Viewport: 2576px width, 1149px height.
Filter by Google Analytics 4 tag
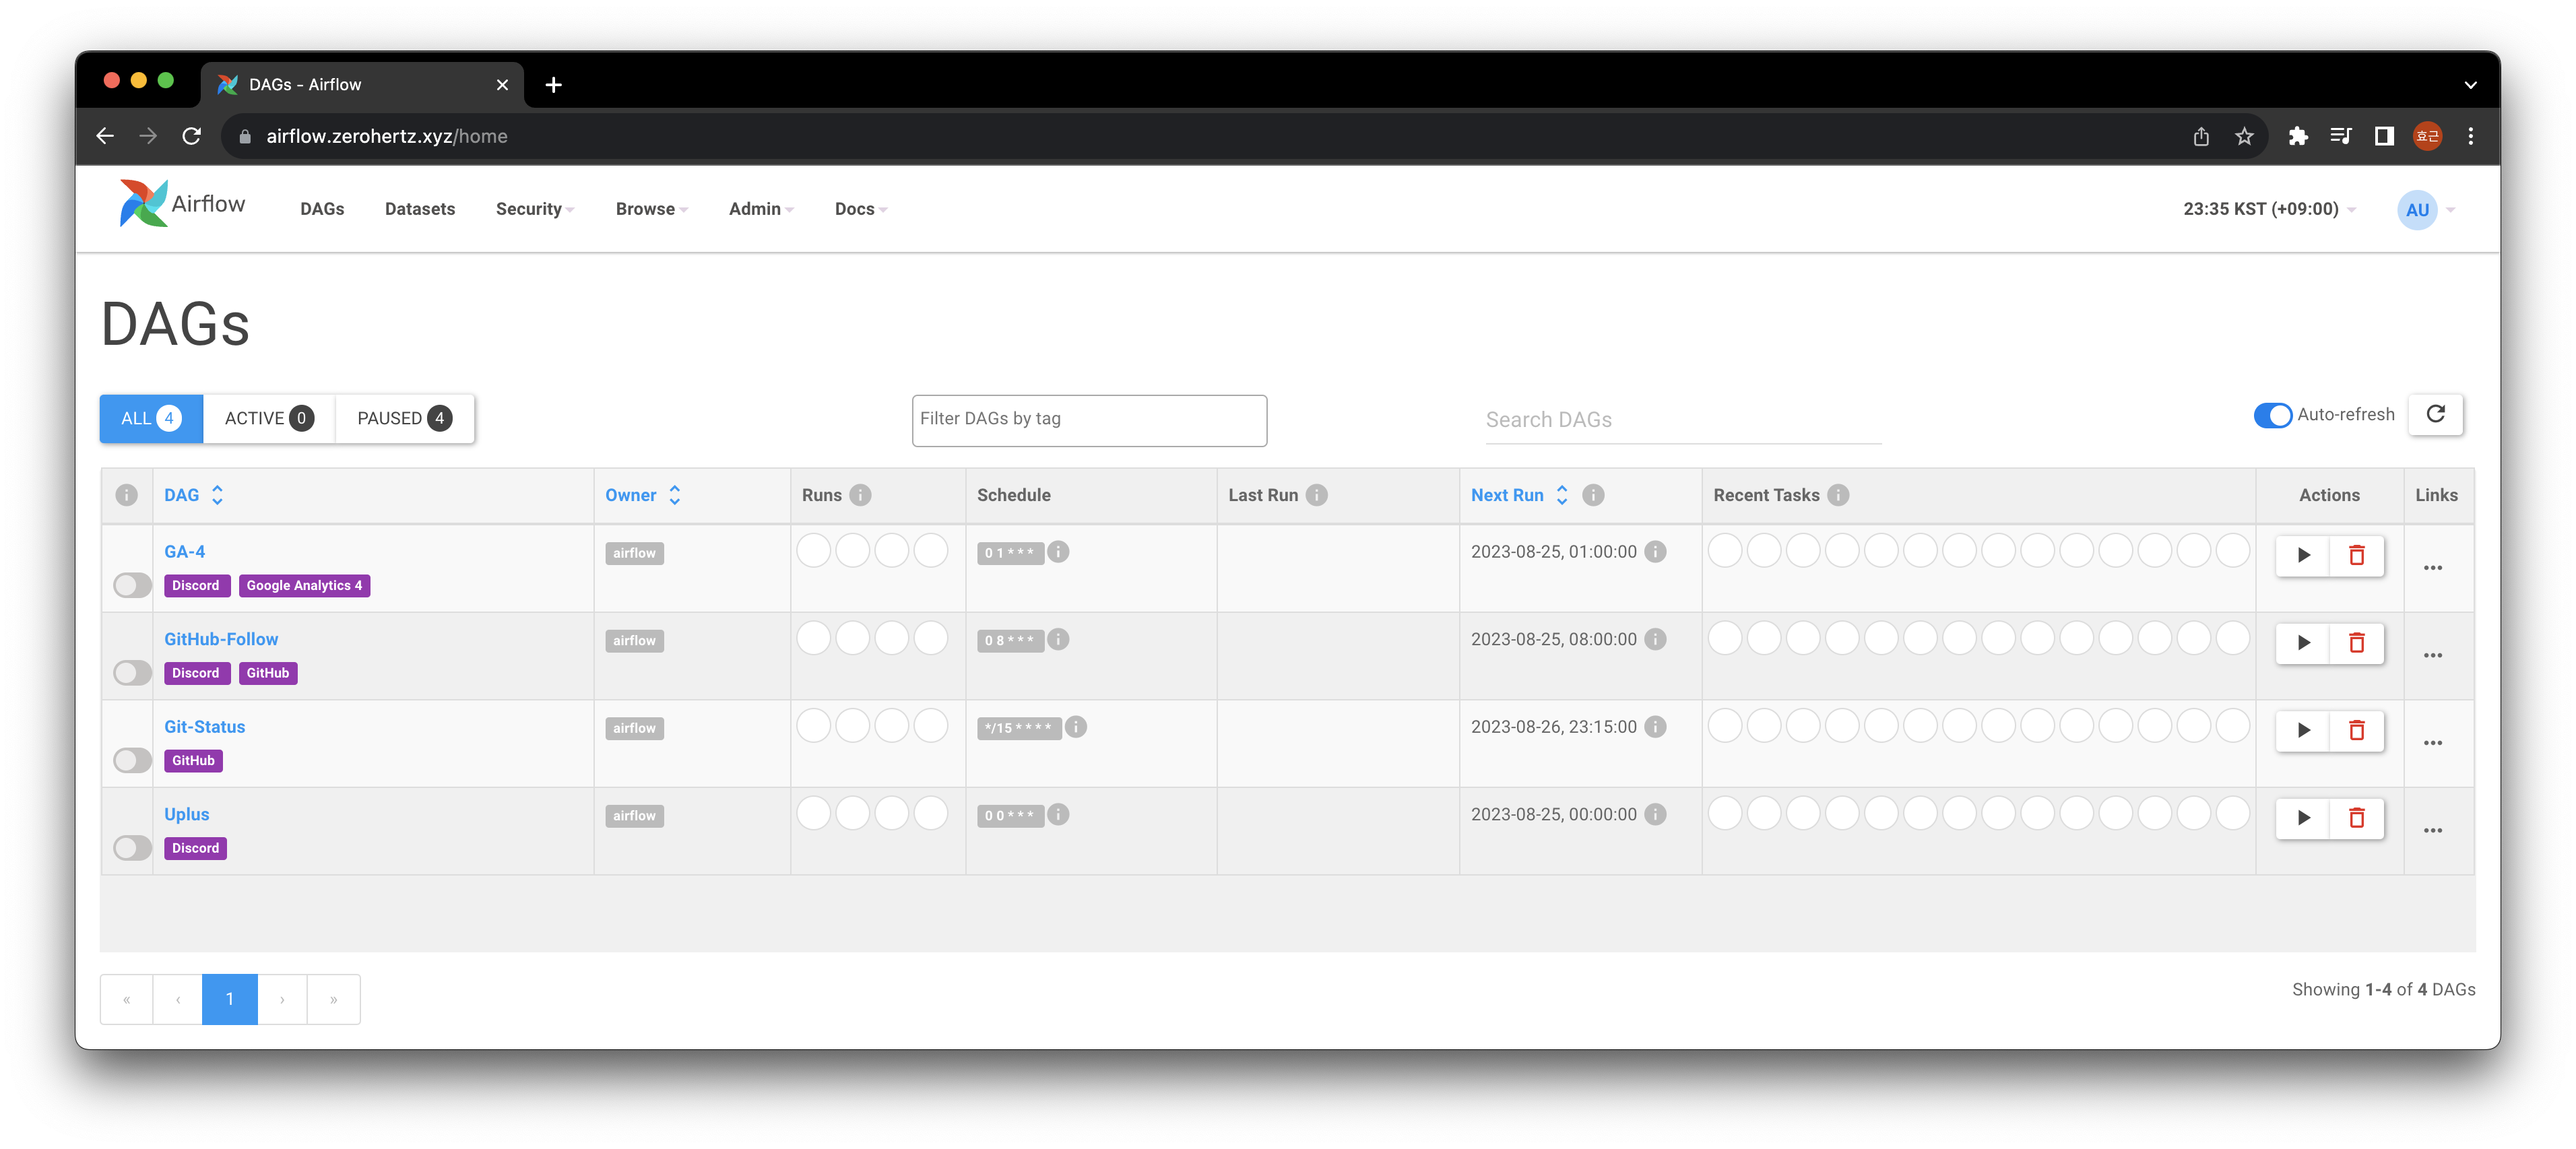point(304,586)
